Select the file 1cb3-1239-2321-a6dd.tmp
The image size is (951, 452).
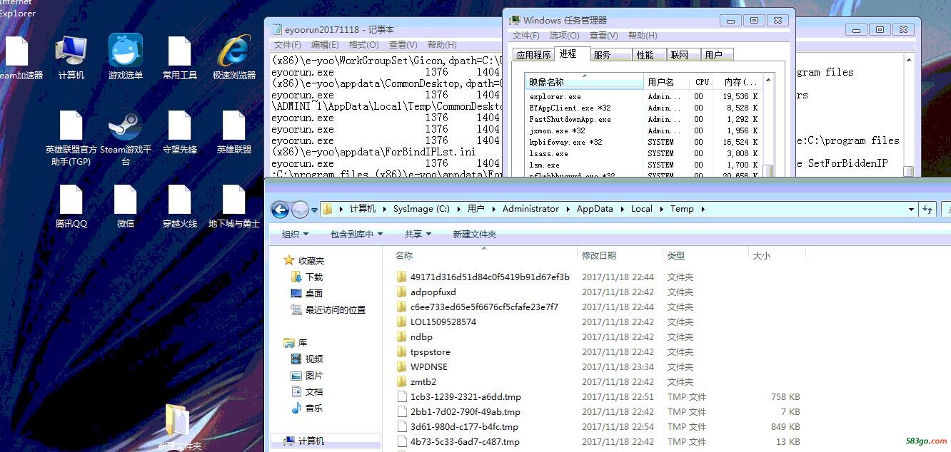(466, 396)
